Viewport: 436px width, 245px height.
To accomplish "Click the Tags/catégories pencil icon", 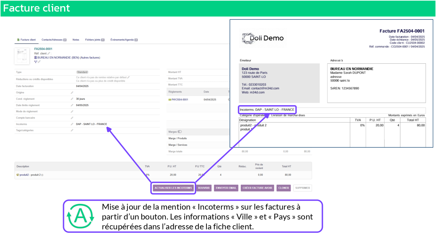I will pyautogui.click(x=72, y=130).
